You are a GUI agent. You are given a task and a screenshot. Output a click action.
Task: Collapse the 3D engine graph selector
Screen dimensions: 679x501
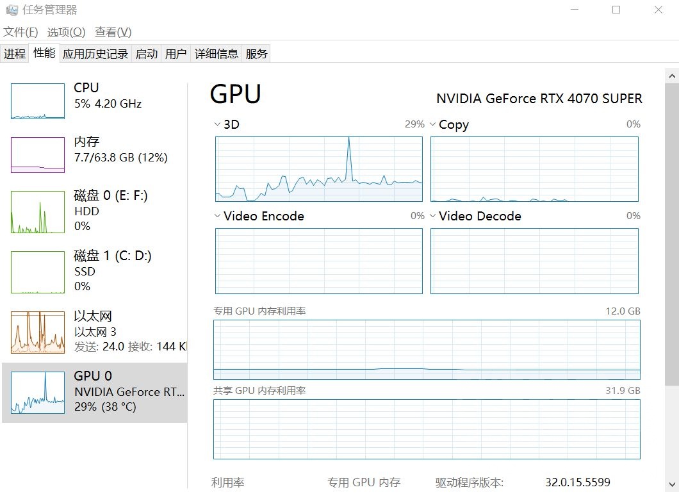[x=217, y=124]
